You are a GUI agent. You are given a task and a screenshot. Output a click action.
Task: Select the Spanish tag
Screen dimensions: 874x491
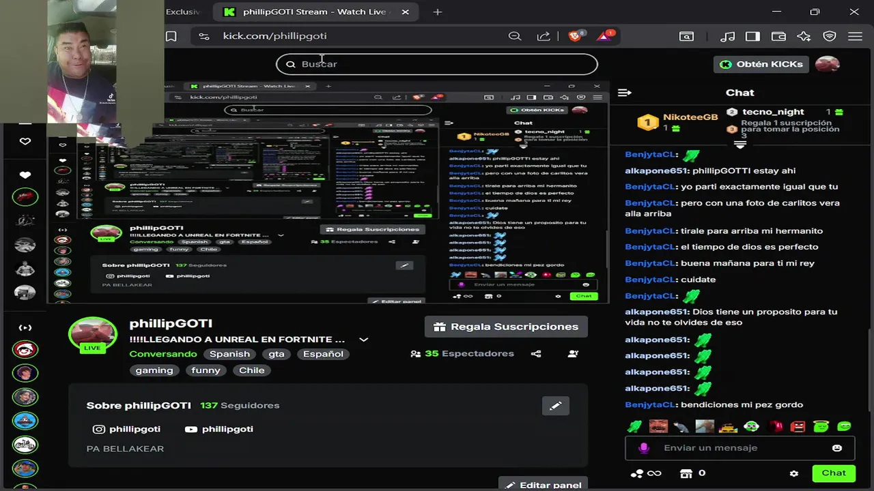point(229,354)
